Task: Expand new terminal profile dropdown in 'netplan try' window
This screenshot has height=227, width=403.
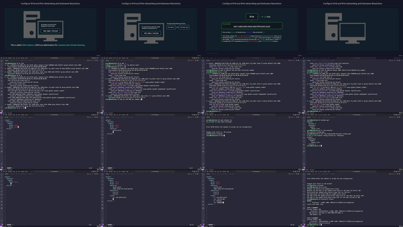Action: coord(295,117)
